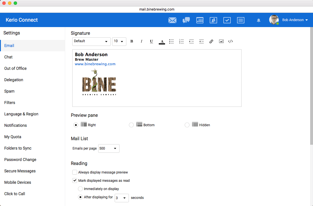Viewport: 313px width, 206px height.
Task: Open the text color picker
Action: coord(162,42)
